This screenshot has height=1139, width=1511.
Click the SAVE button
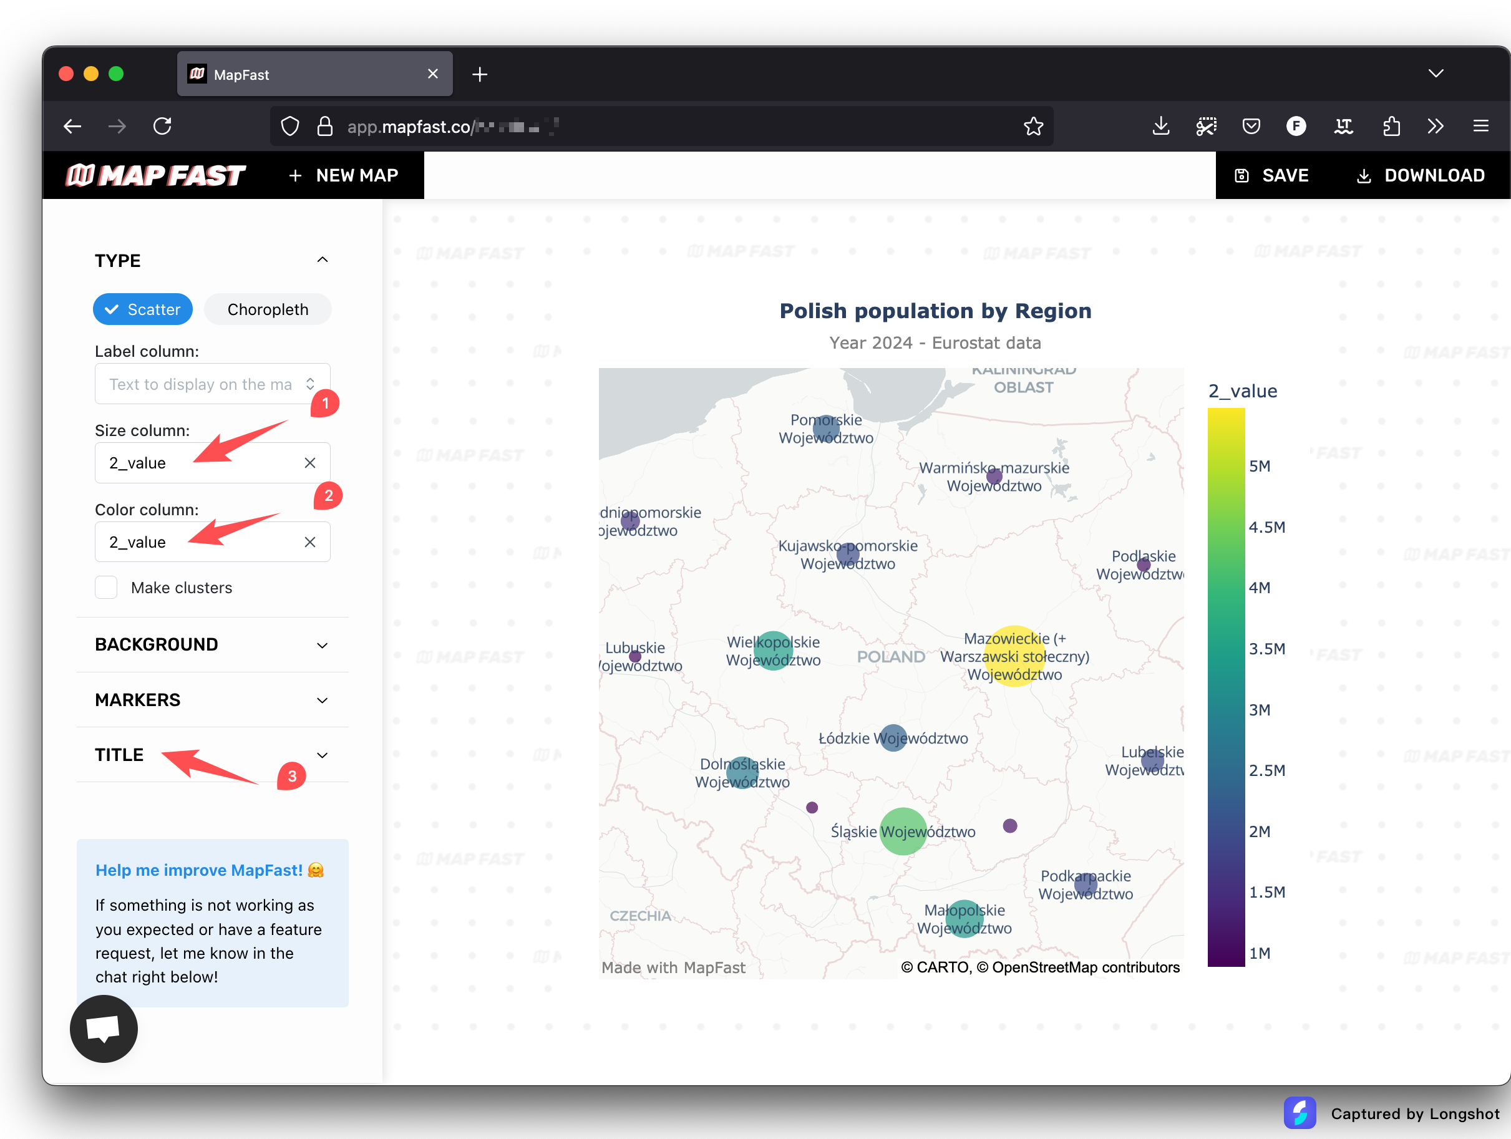point(1271,175)
